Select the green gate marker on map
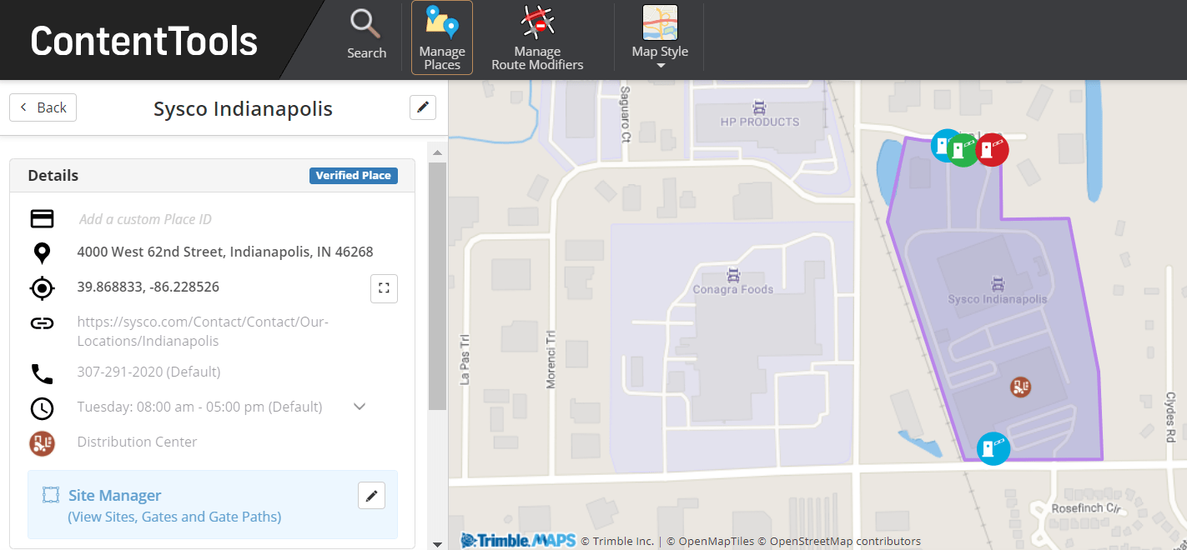The height and width of the screenshot is (550, 1187). pos(963,150)
